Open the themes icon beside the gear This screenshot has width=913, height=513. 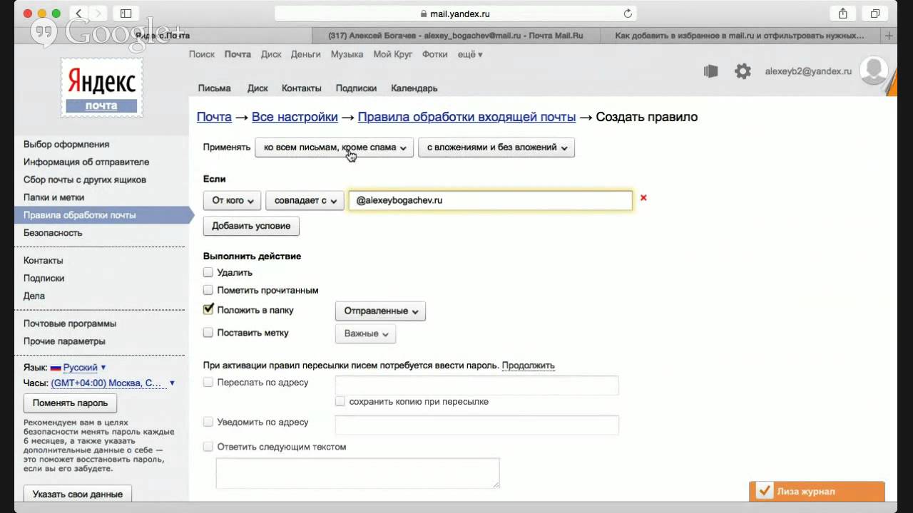coord(710,71)
